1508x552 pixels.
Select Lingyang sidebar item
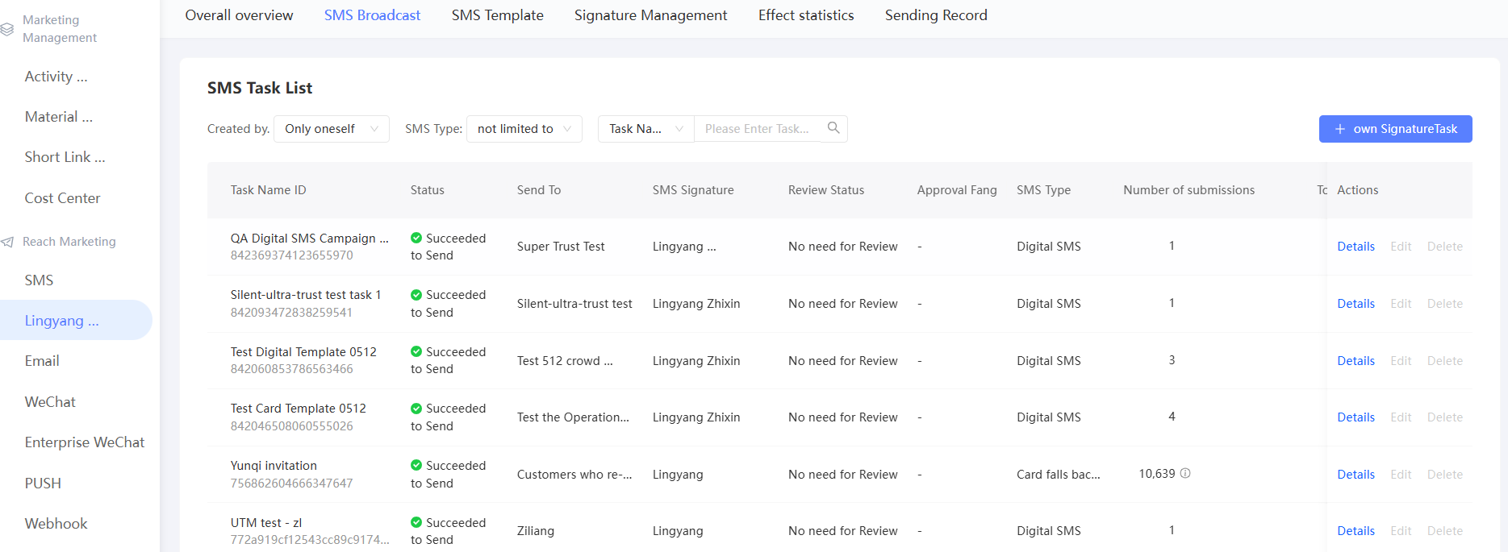pos(76,320)
